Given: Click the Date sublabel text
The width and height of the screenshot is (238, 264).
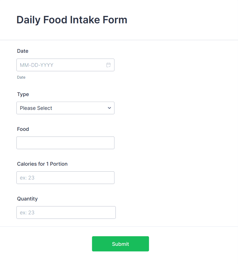Looking at the screenshot, I should click(x=21, y=77).
